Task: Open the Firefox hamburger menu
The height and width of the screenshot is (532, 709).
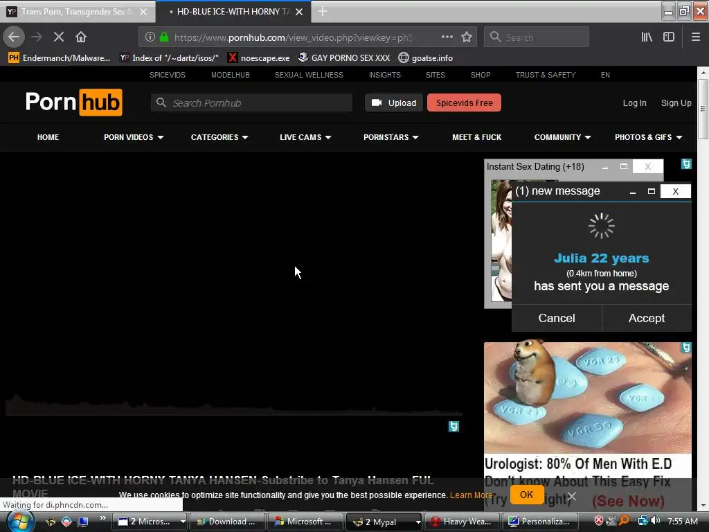Action: (696, 37)
